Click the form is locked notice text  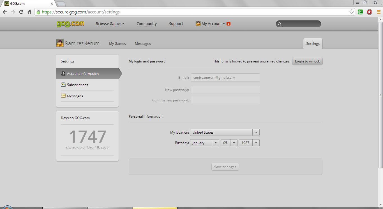(252, 61)
